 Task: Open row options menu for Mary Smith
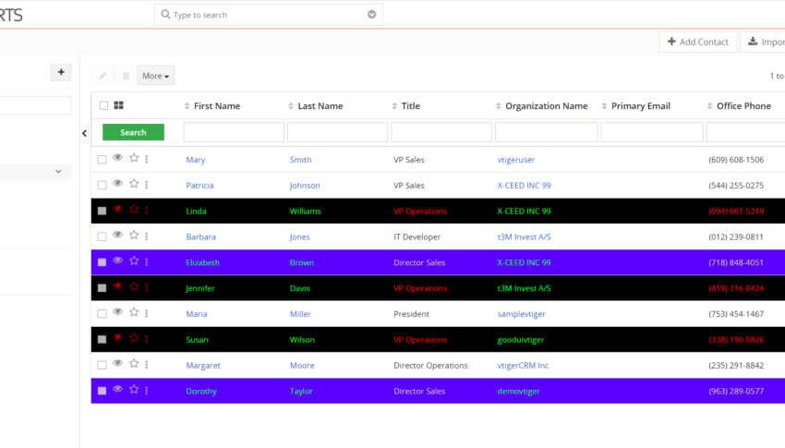click(147, 159)
